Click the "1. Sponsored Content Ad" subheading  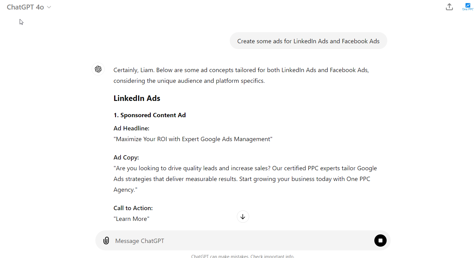[x=149, y=115]
